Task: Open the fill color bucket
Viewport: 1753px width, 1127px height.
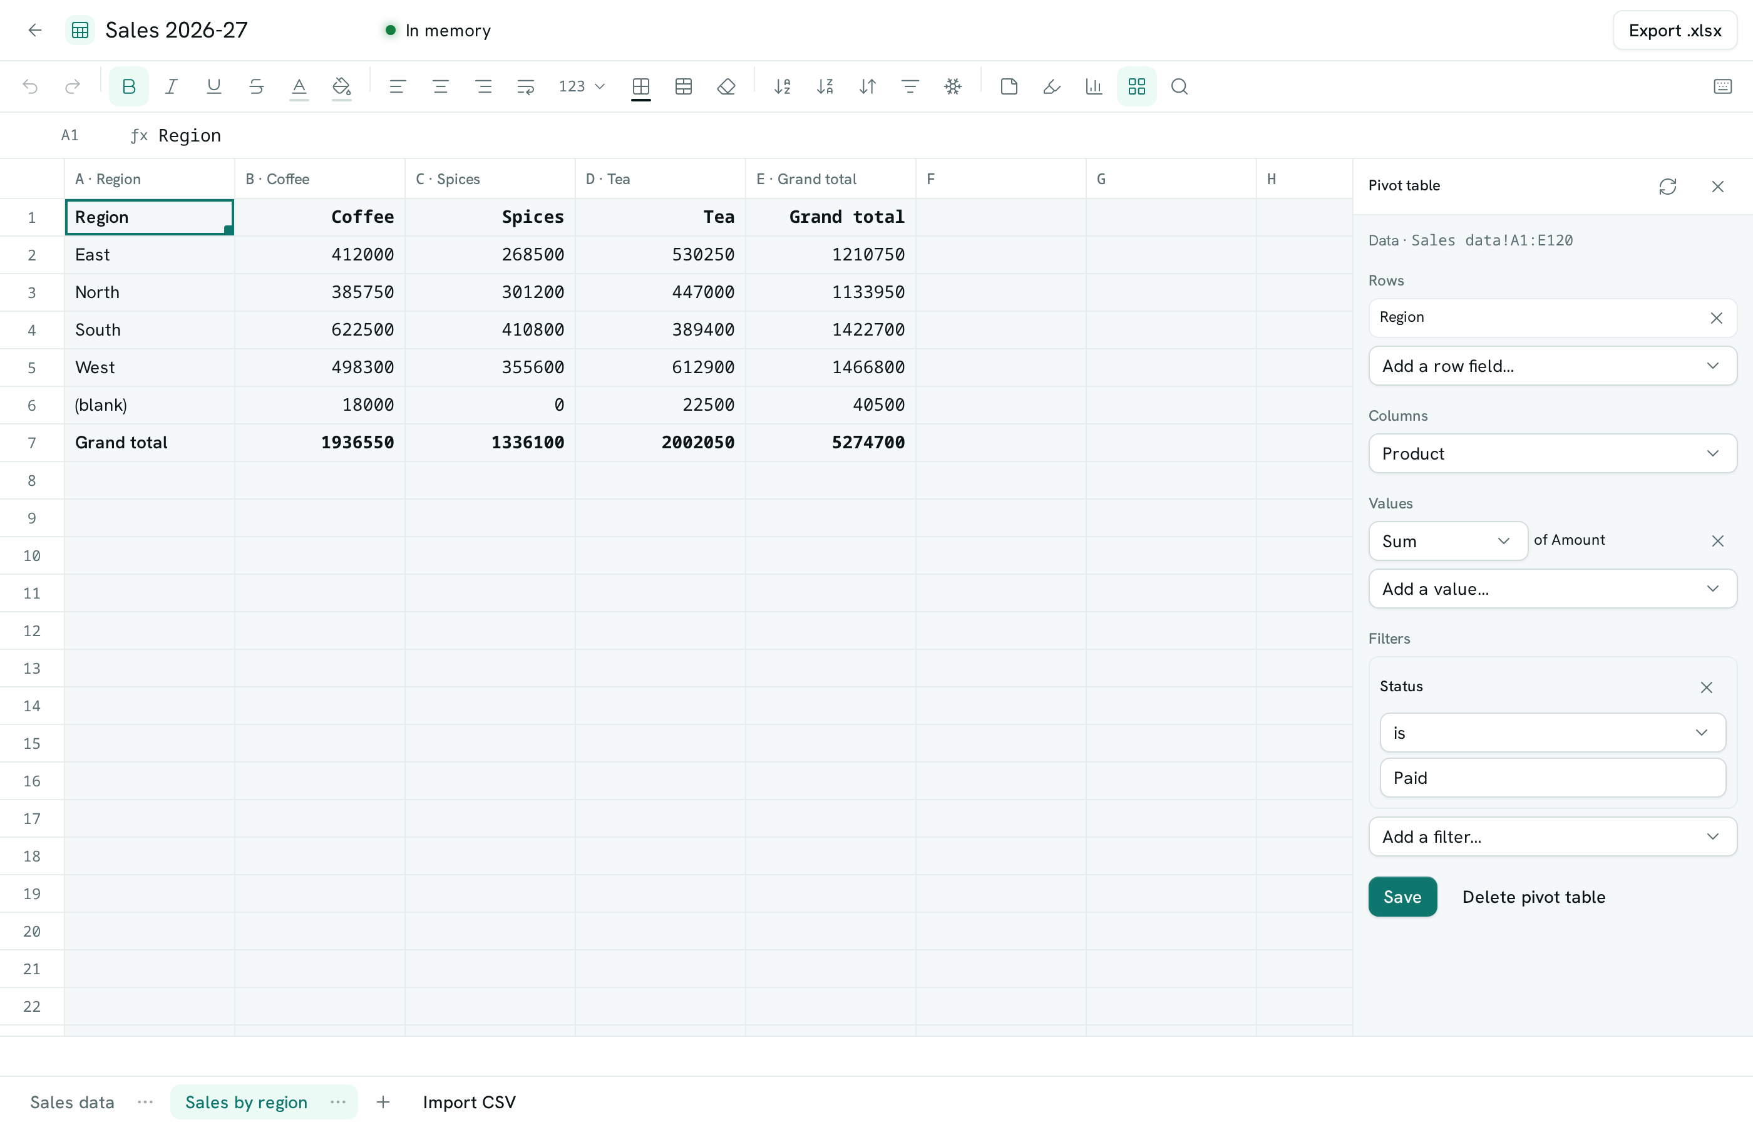Action: 342,86
